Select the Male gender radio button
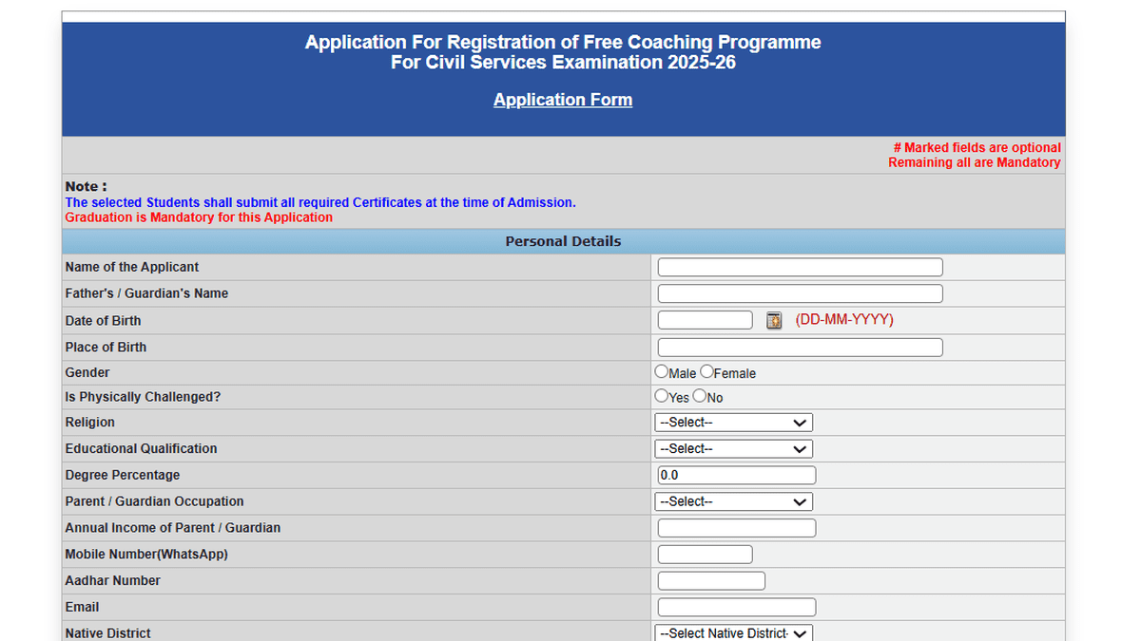This screenshot has height=641, width=1141. [x=661, y=372]
